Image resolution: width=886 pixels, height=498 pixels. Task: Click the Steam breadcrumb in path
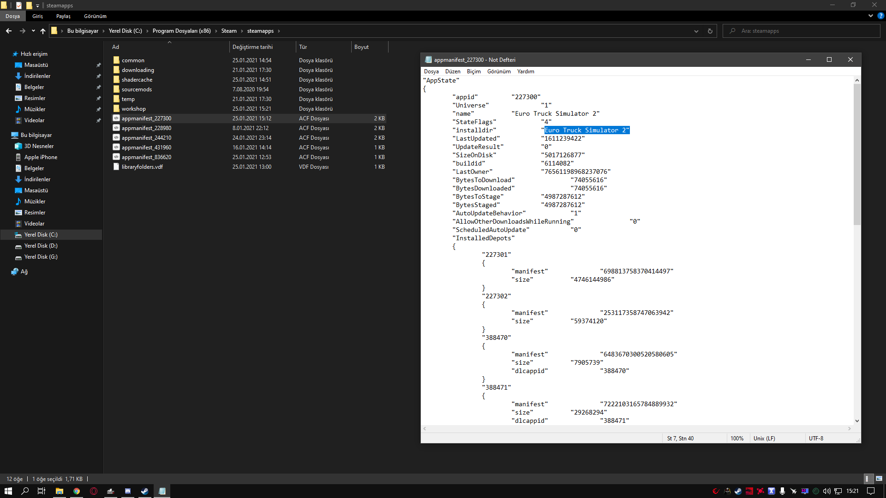point(228,31)
